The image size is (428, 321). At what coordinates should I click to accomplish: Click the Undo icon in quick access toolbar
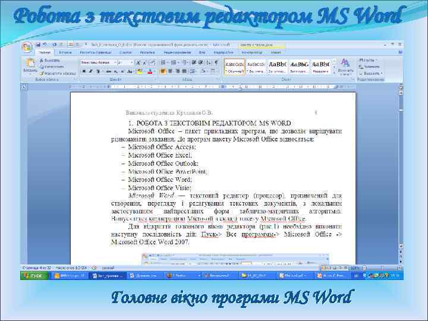(45, 45)
